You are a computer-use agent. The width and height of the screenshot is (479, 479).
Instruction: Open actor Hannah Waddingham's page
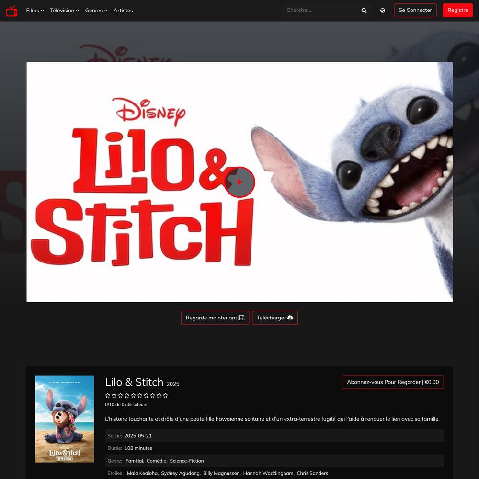[268, 473]
